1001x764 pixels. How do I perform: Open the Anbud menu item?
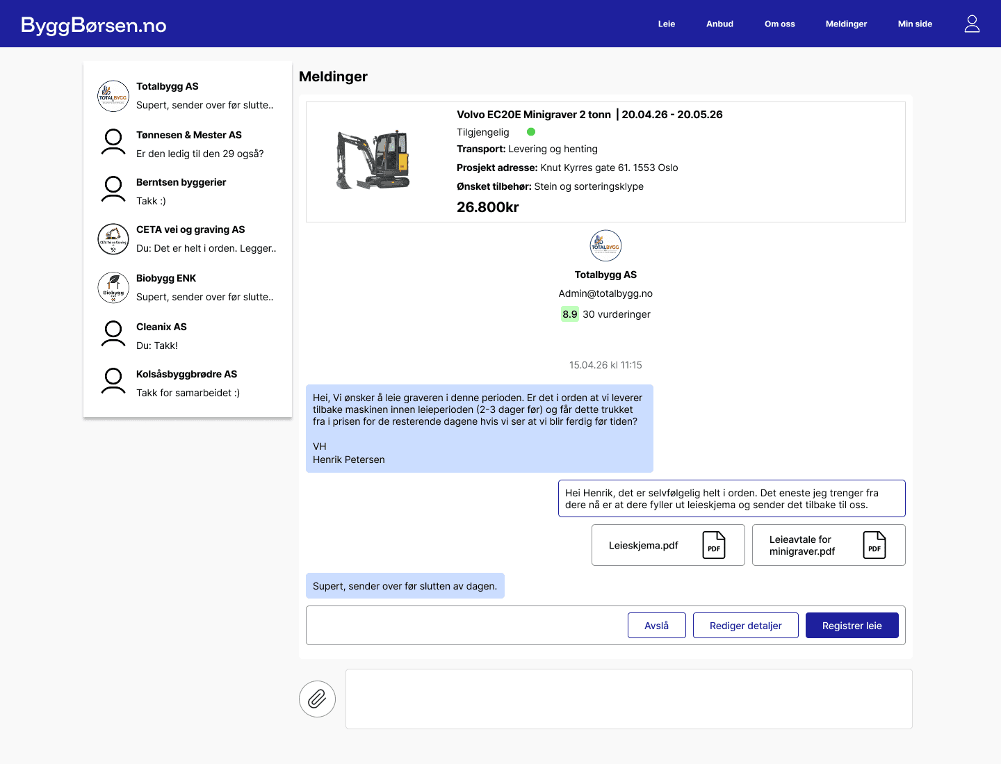[719, 24]
